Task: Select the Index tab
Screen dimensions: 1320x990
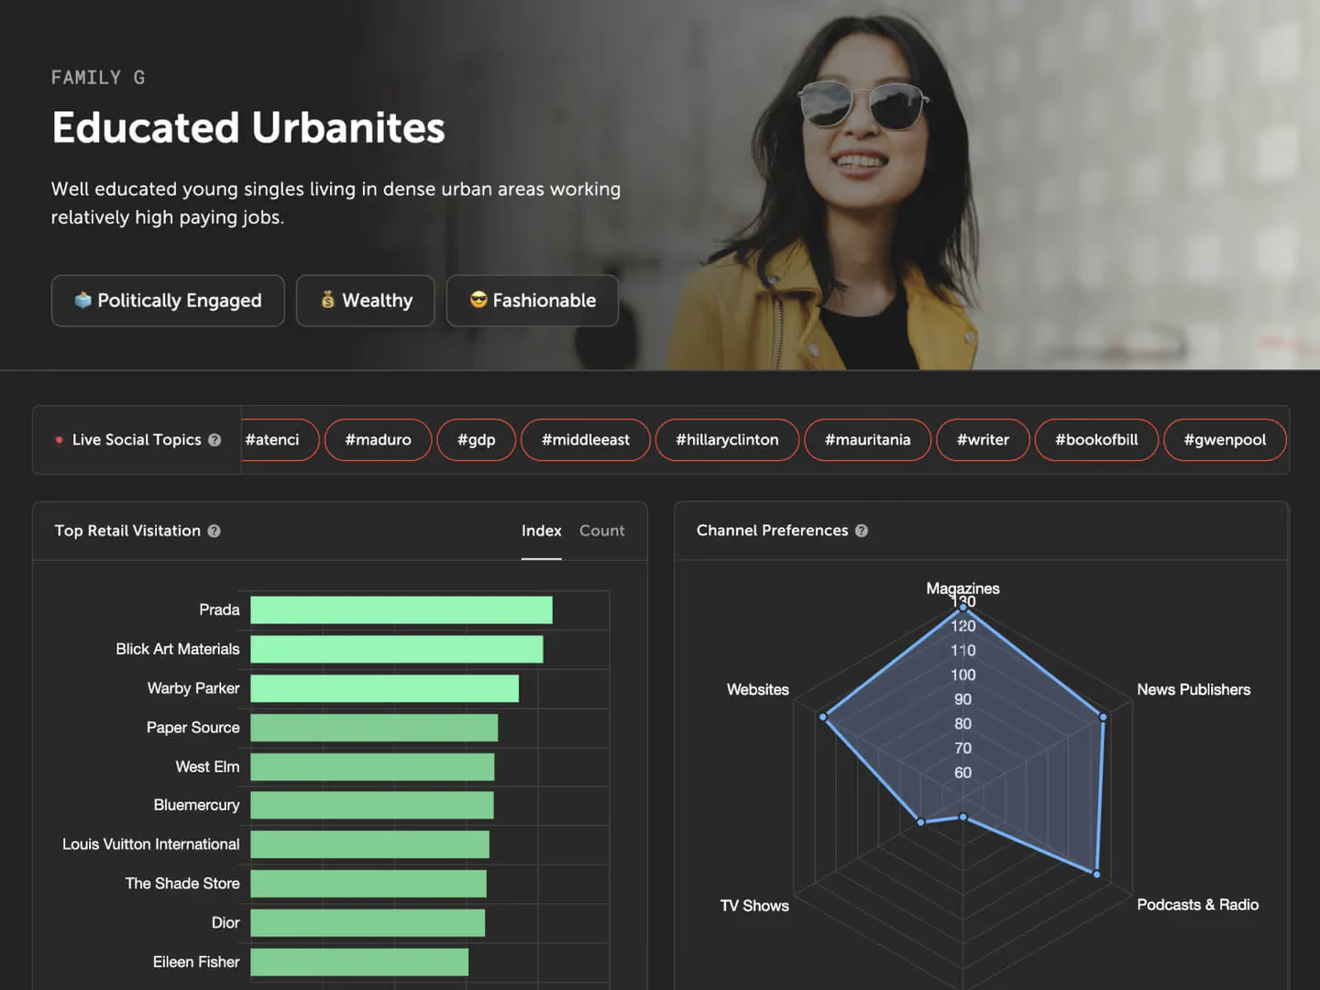Action: click(542, 531)
